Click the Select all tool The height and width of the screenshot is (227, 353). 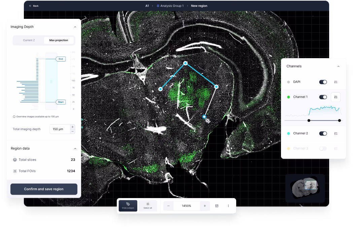[x=148, y=205]
